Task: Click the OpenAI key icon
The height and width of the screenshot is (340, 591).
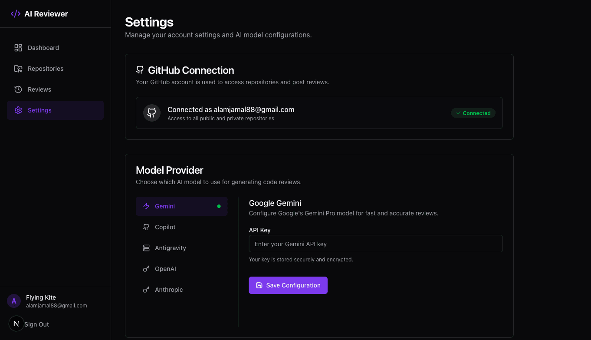Action: [x=146, y=269]
